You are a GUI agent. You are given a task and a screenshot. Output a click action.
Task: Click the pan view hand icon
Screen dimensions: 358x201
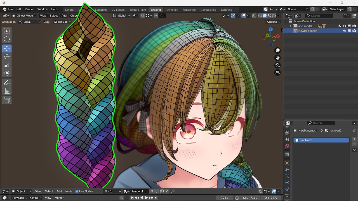277,58
